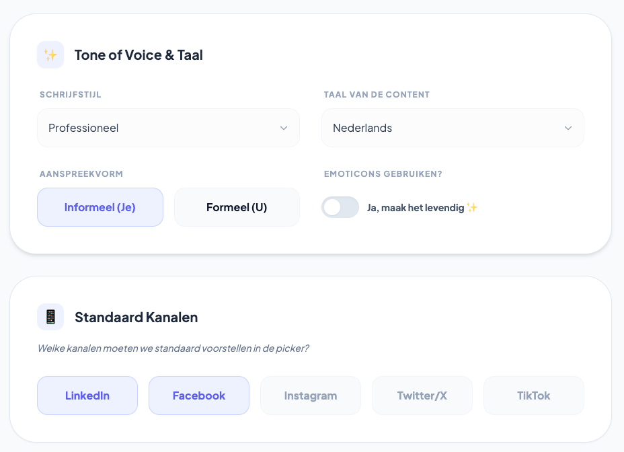Screen dimensions: 624x452
Task: Select the Twitter/X channel
Action: pyautogui.click(x=422, y=396)
